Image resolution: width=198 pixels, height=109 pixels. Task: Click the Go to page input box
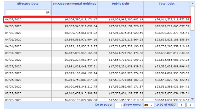(x=119, y=105)
